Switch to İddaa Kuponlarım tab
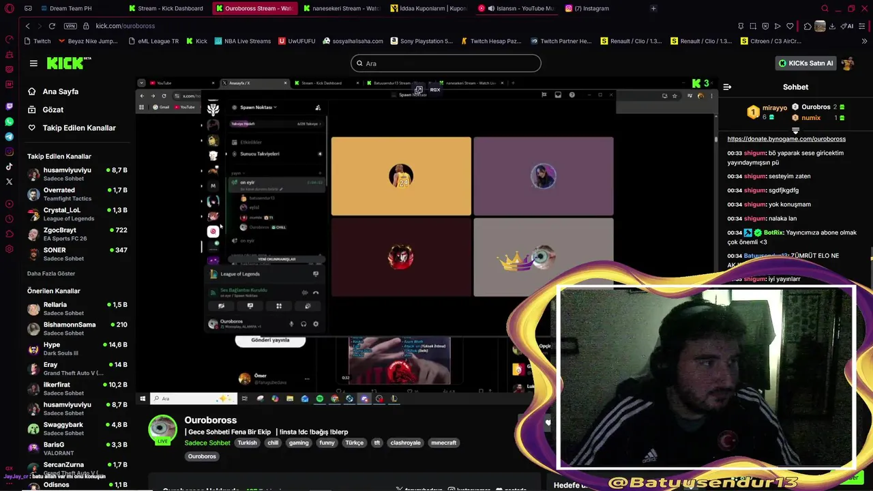The width and height of the screenshot is (873, 491). click(430, 8)
